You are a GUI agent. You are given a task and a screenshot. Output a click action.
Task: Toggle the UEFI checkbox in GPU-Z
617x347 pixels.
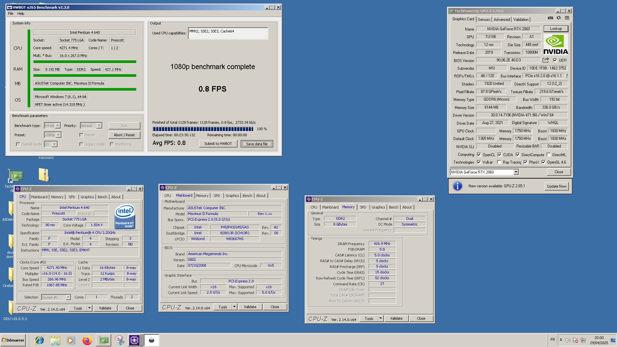(x=555, y=60)
